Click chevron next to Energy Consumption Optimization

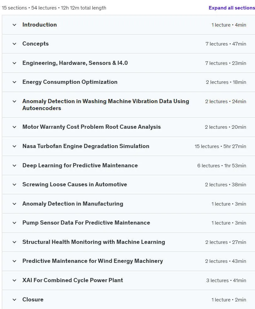(x=14, y=82)
